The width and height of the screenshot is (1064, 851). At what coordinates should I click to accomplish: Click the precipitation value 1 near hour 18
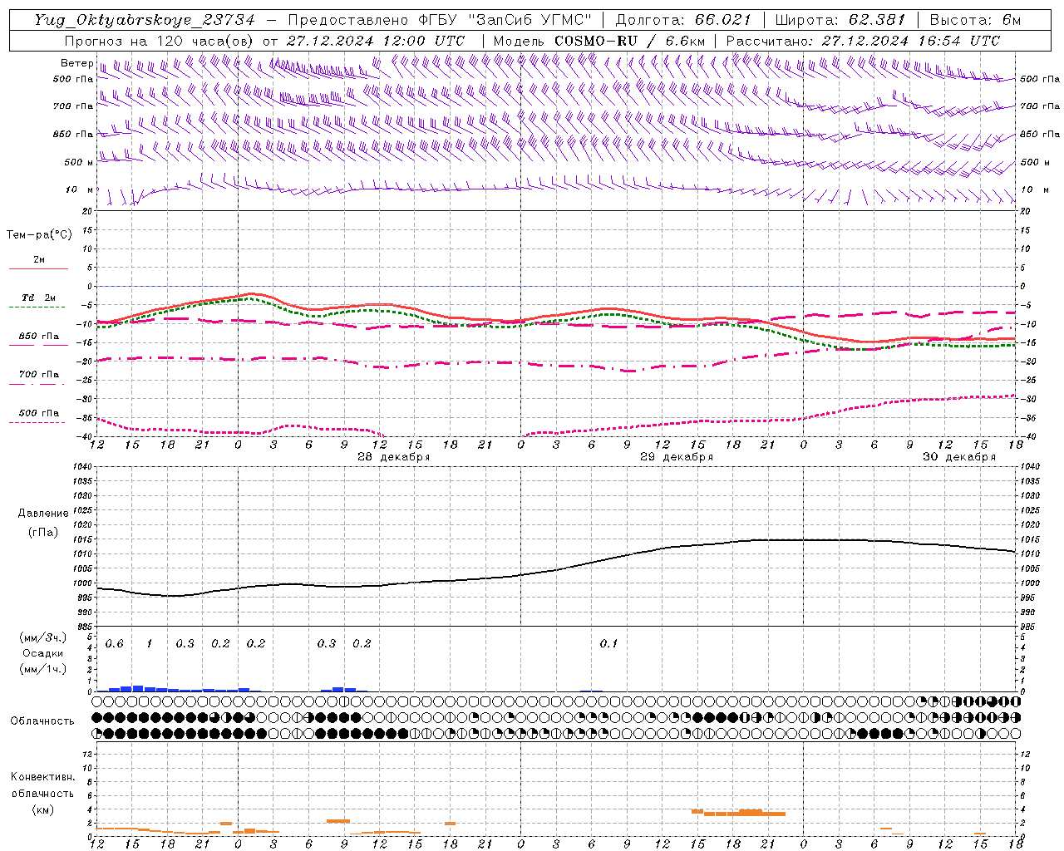(x=149, y=644)
